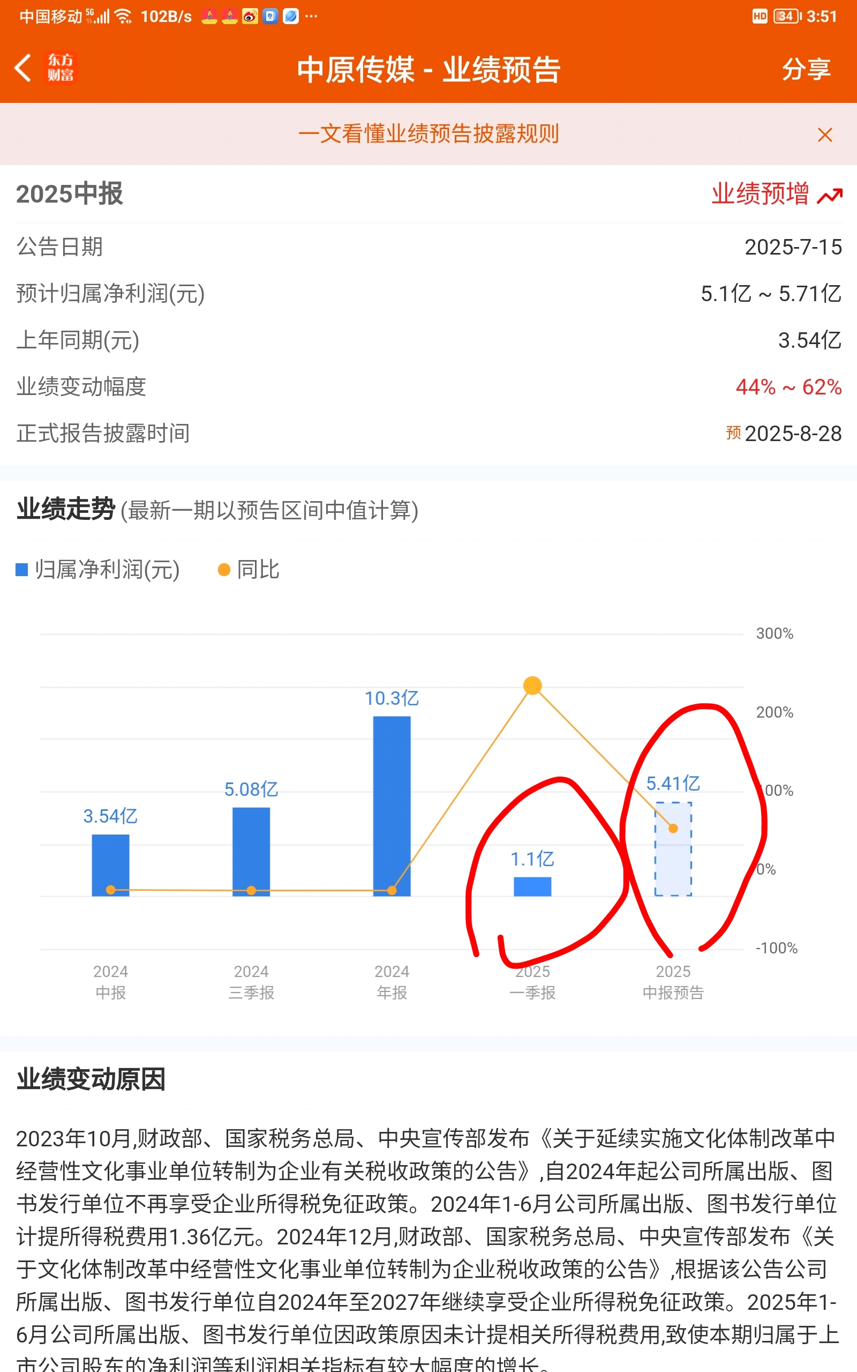The height and width of the screenshot is (1372, 857).
Task: Tap the 2025-7-15 announcement date value
Action: [x=793, y=247]
